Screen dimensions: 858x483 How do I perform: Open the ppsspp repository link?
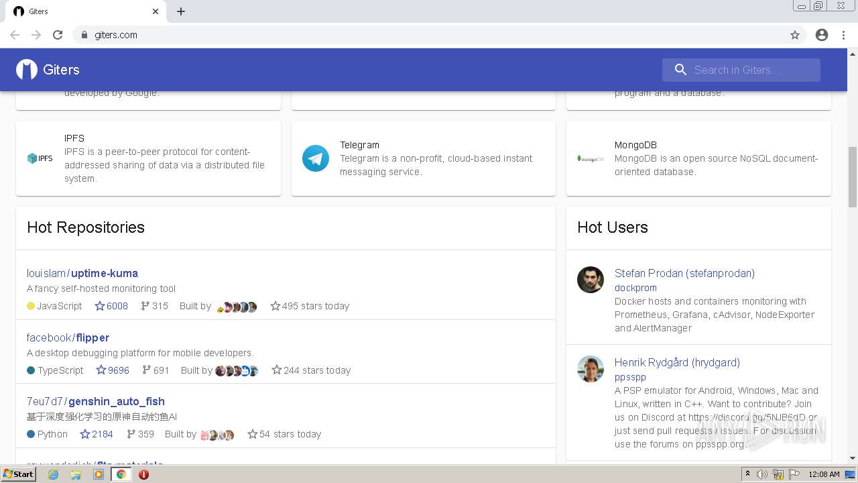pos(630,377)
